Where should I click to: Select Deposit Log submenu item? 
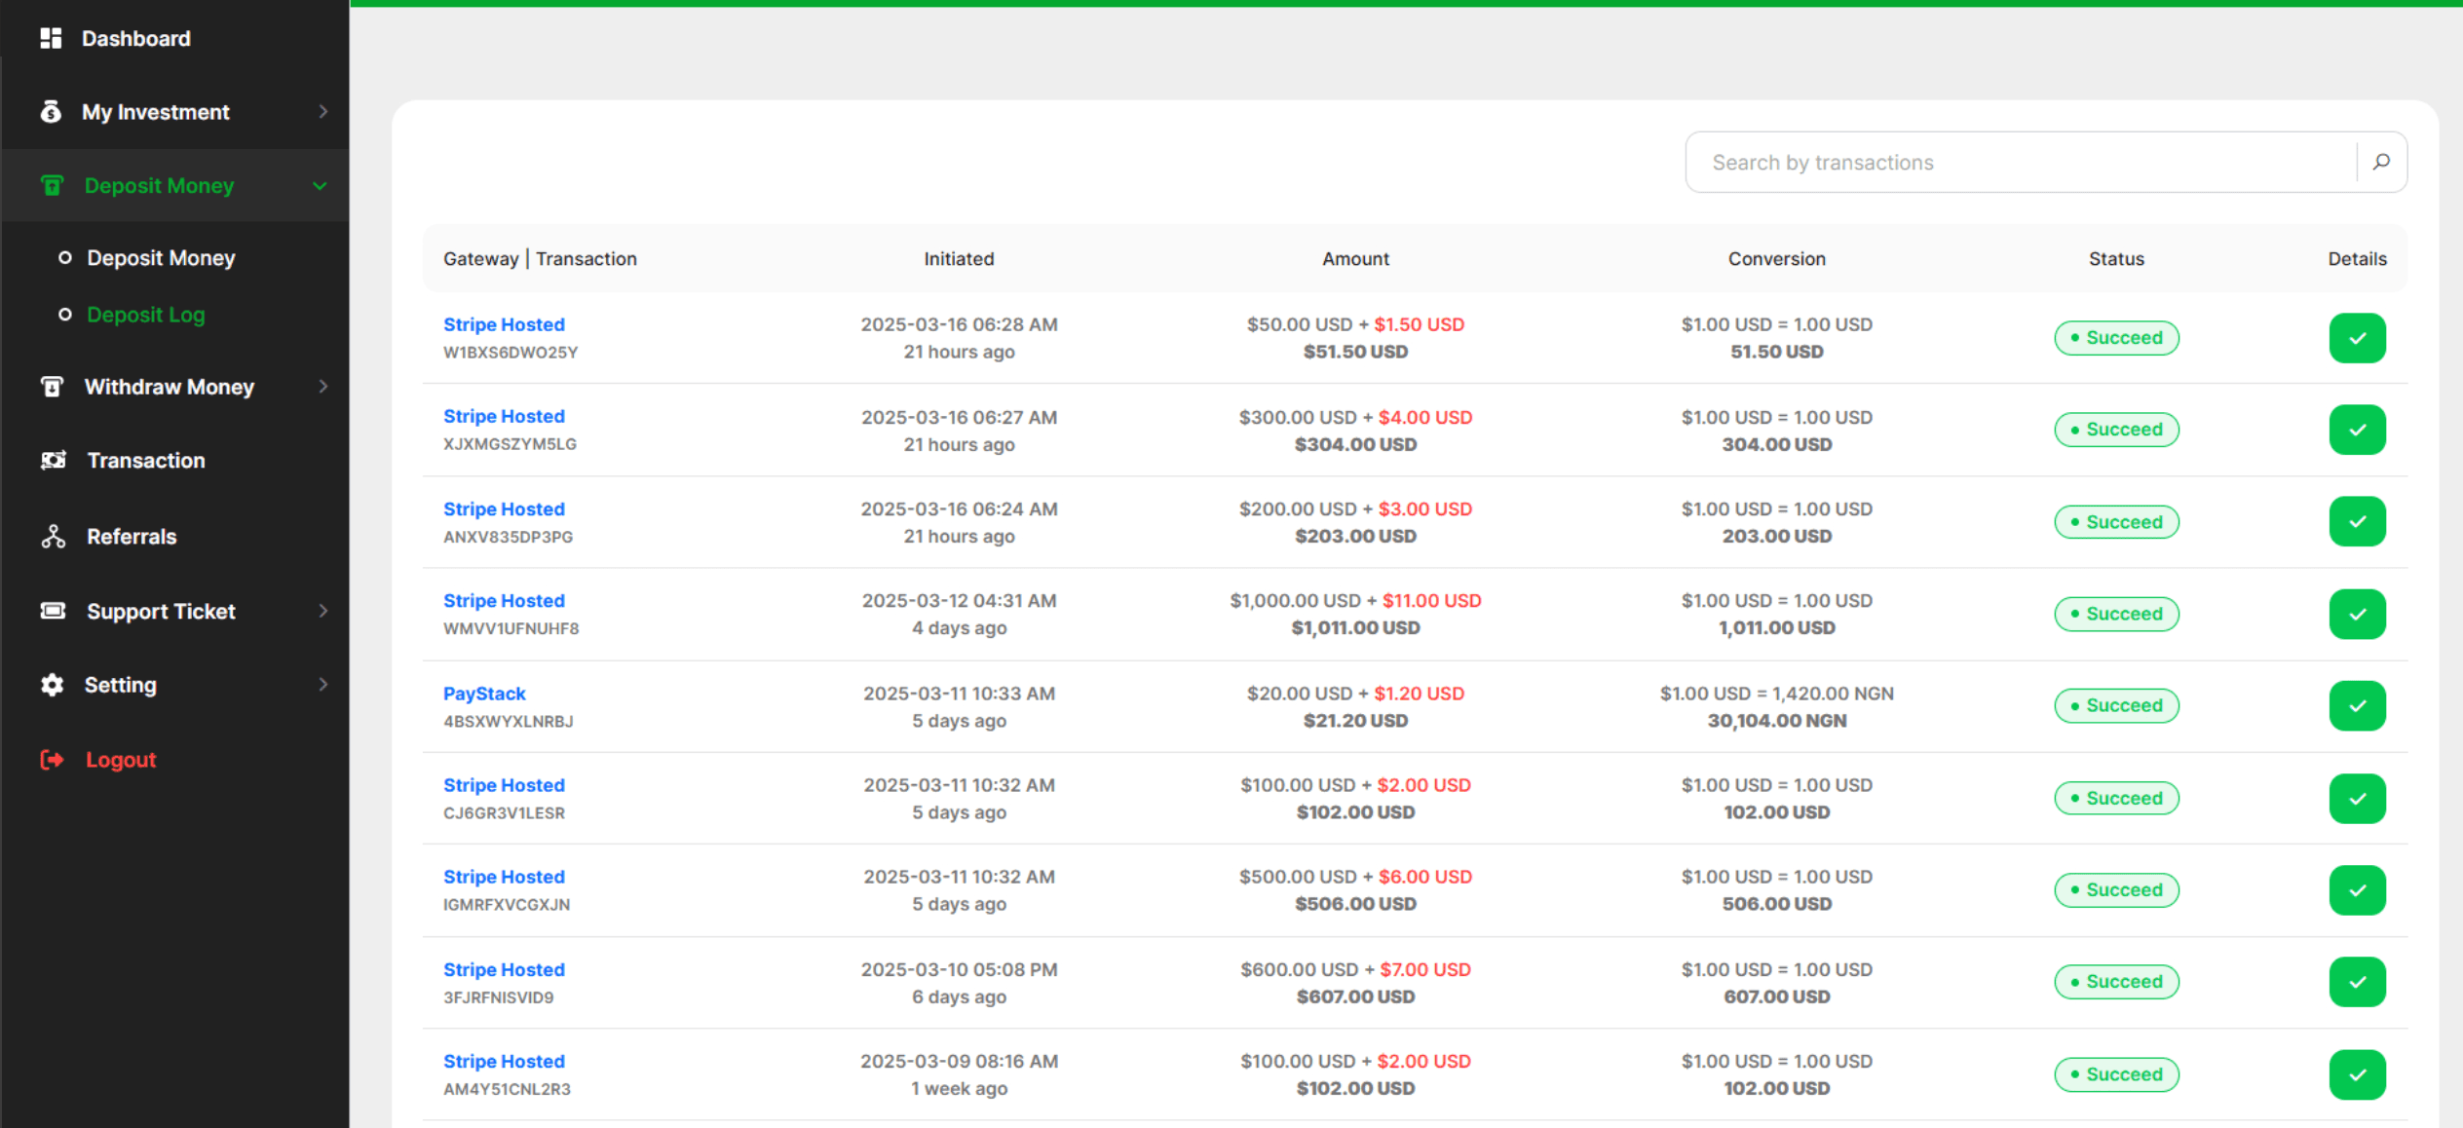pyautogui.click(x=145, y=315)
